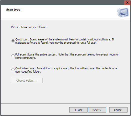Click the Choose Folder button
Viewport: 131px width, 116px height.
tap(27, 81)
